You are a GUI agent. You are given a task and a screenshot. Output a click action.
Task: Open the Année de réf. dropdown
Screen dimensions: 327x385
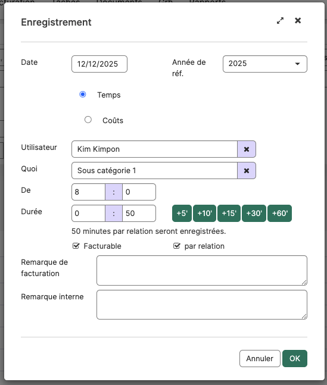click(265, 64)
